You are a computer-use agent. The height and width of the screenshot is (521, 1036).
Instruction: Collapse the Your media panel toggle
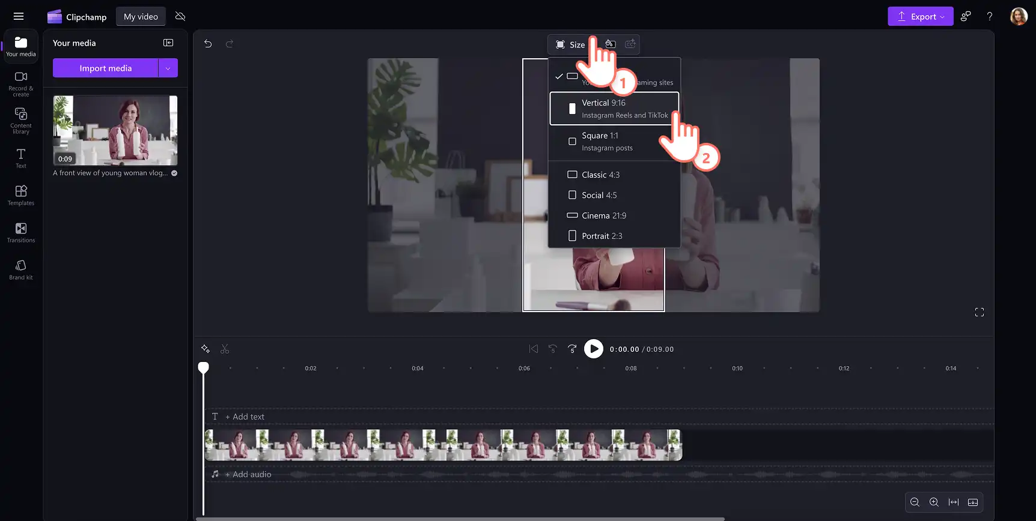coord(168,43)
